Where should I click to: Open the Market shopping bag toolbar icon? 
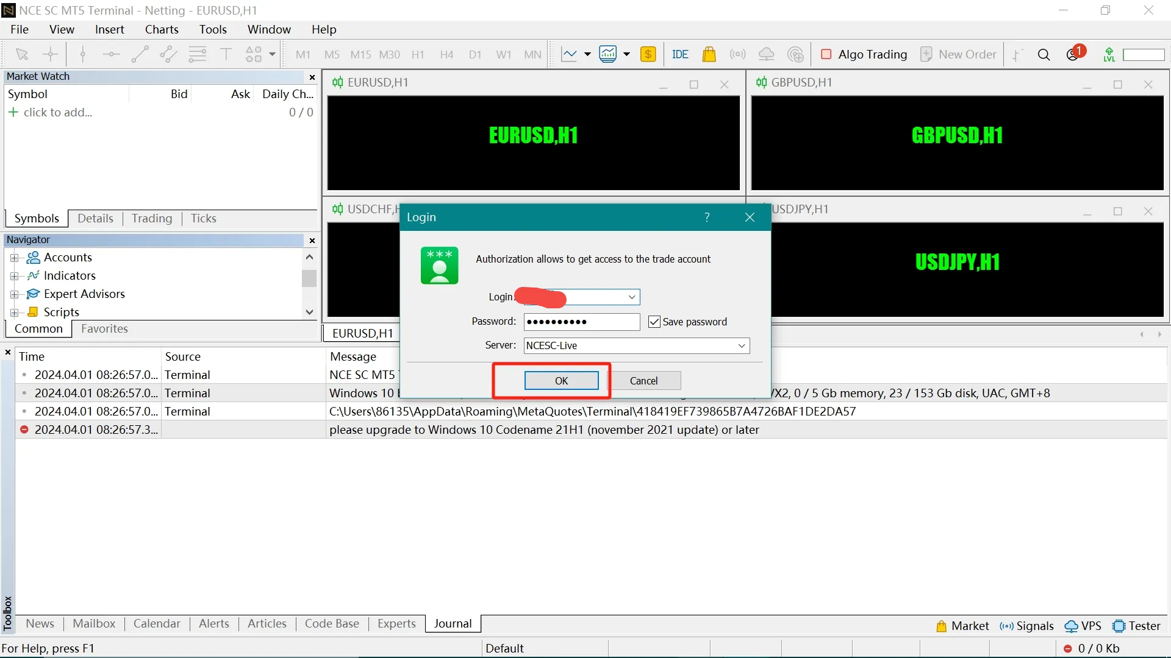709,55
